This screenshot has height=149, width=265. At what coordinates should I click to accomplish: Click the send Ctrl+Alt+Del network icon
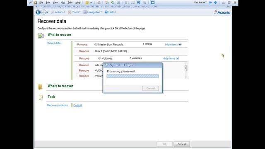point(99,2)
